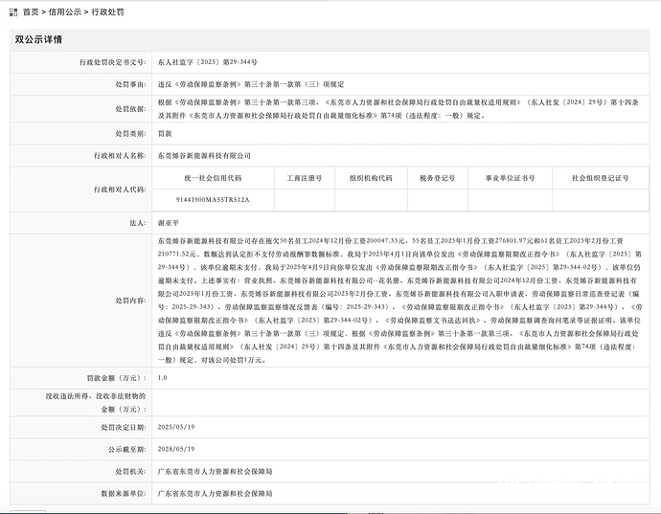Select legal representative name 谢亚平
This screenshot has width=661, height=514.
point(169,223)
